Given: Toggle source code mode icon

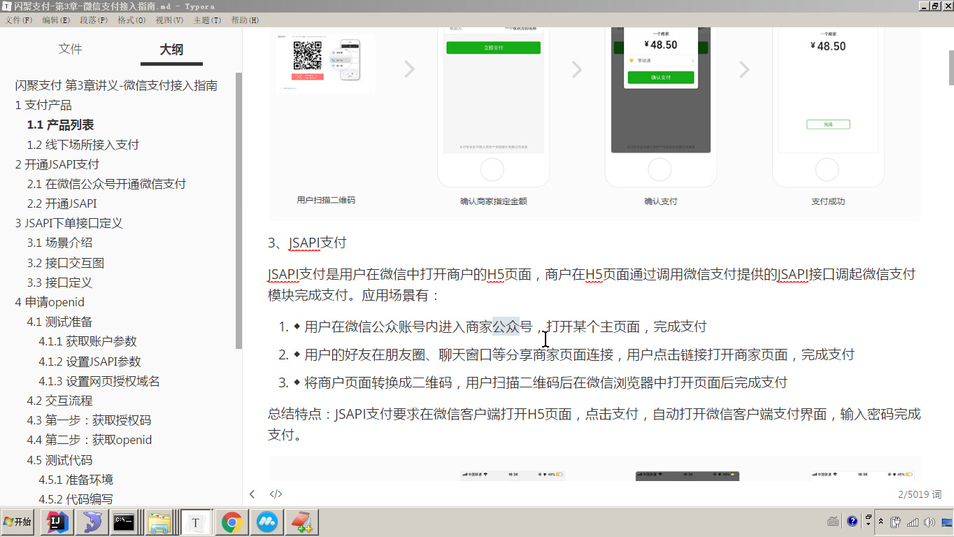Looking at the screenshot, I should (x=276, y=494).
